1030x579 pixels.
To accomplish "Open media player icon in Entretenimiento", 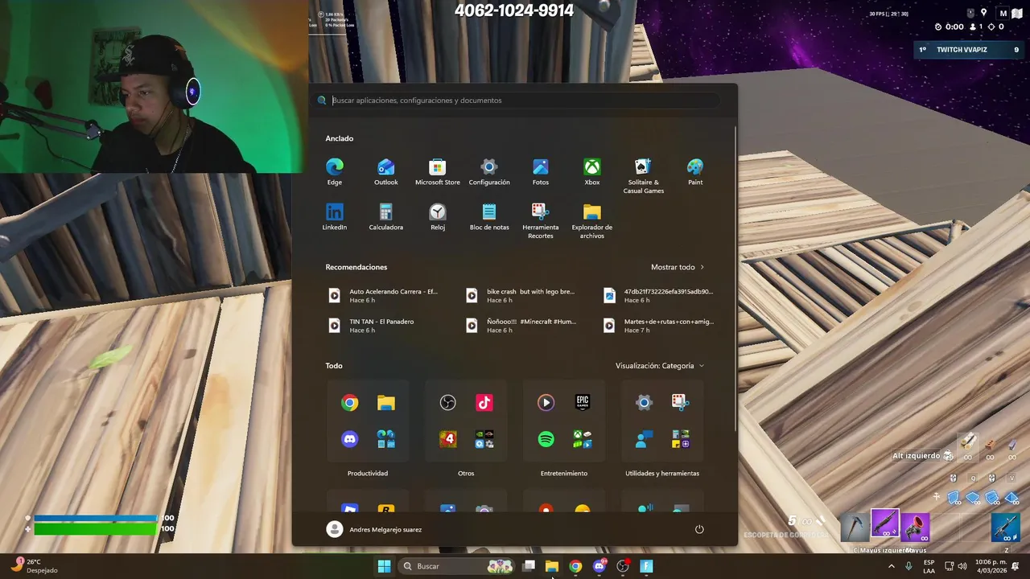I will pyautogui.click(x=546, y=402).
